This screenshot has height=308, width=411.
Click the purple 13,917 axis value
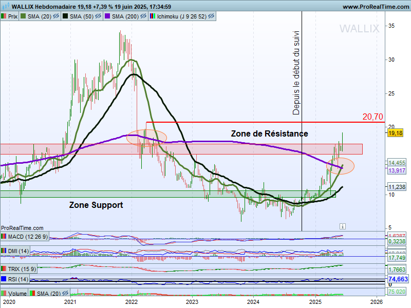coord(397,170)
